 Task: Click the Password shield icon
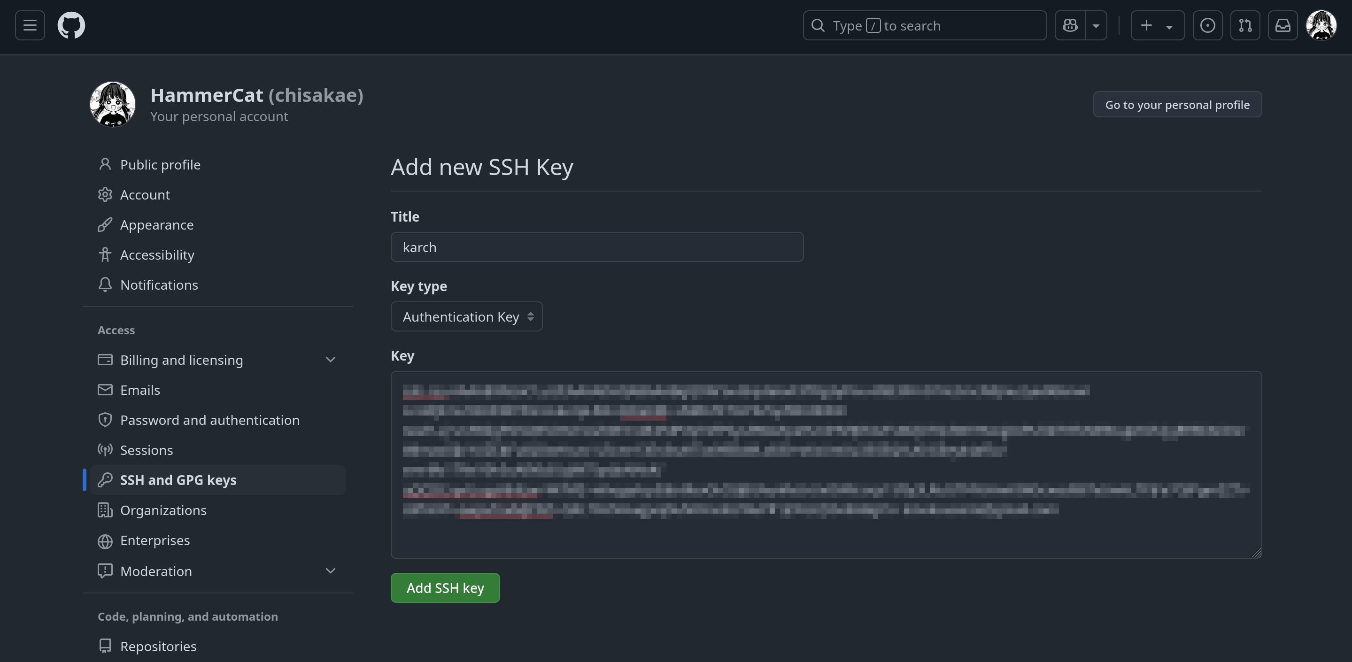(x=105, y=420)
